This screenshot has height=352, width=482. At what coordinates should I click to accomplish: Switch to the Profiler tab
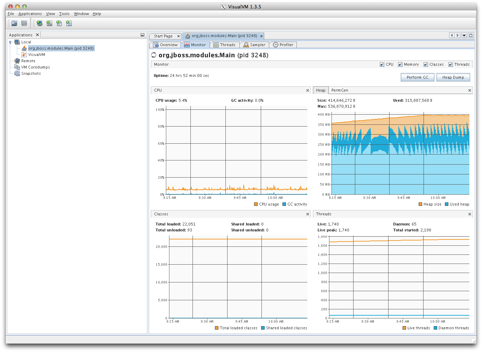click(x=283, y=45)
